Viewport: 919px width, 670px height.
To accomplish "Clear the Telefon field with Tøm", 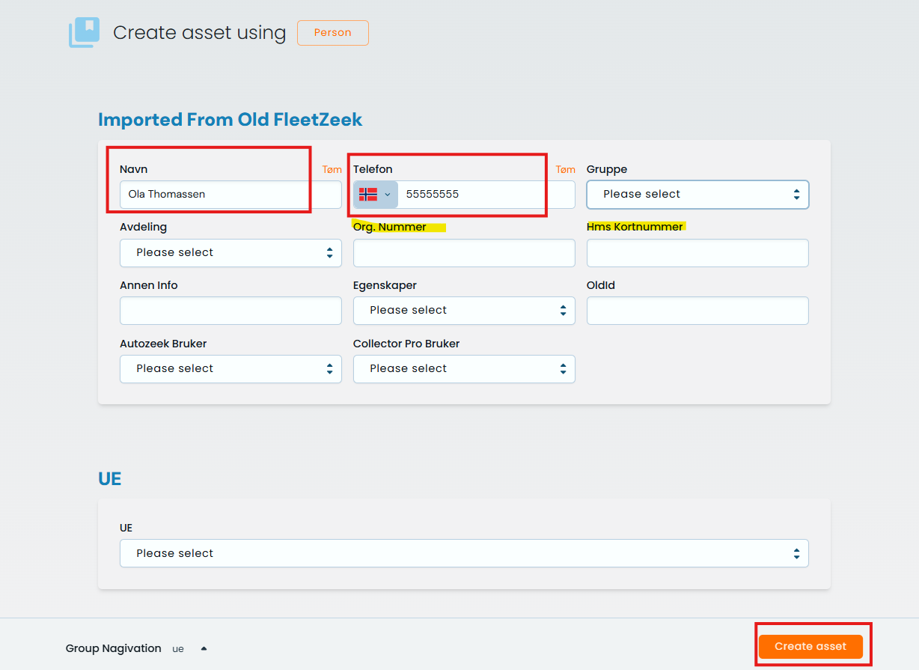I will pyautogui.click(x=565, y=170).
